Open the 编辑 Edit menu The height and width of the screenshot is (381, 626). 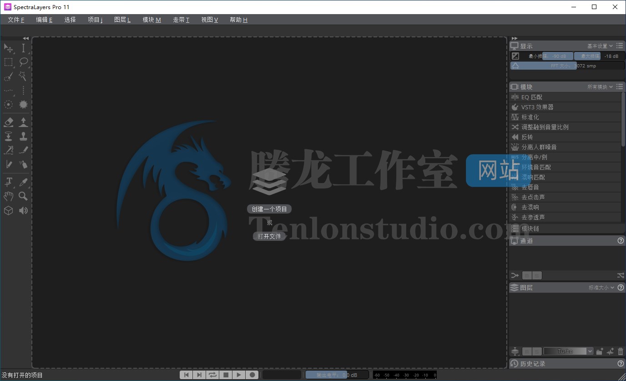[x=44, y=20]
